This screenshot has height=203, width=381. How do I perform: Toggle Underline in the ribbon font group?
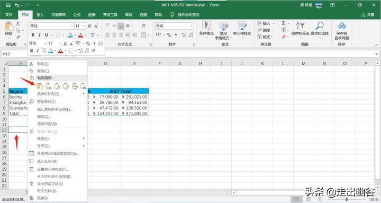click(46, 35)
